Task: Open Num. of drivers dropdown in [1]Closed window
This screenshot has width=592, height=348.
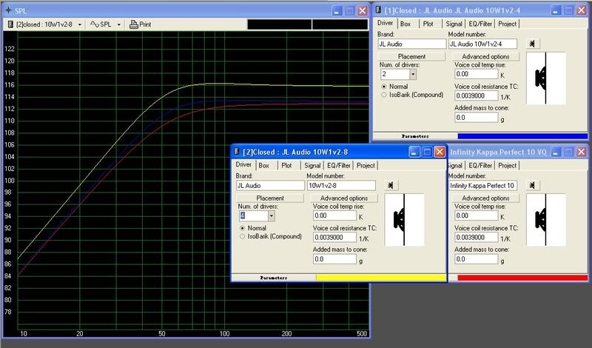Action: [413, 75]
